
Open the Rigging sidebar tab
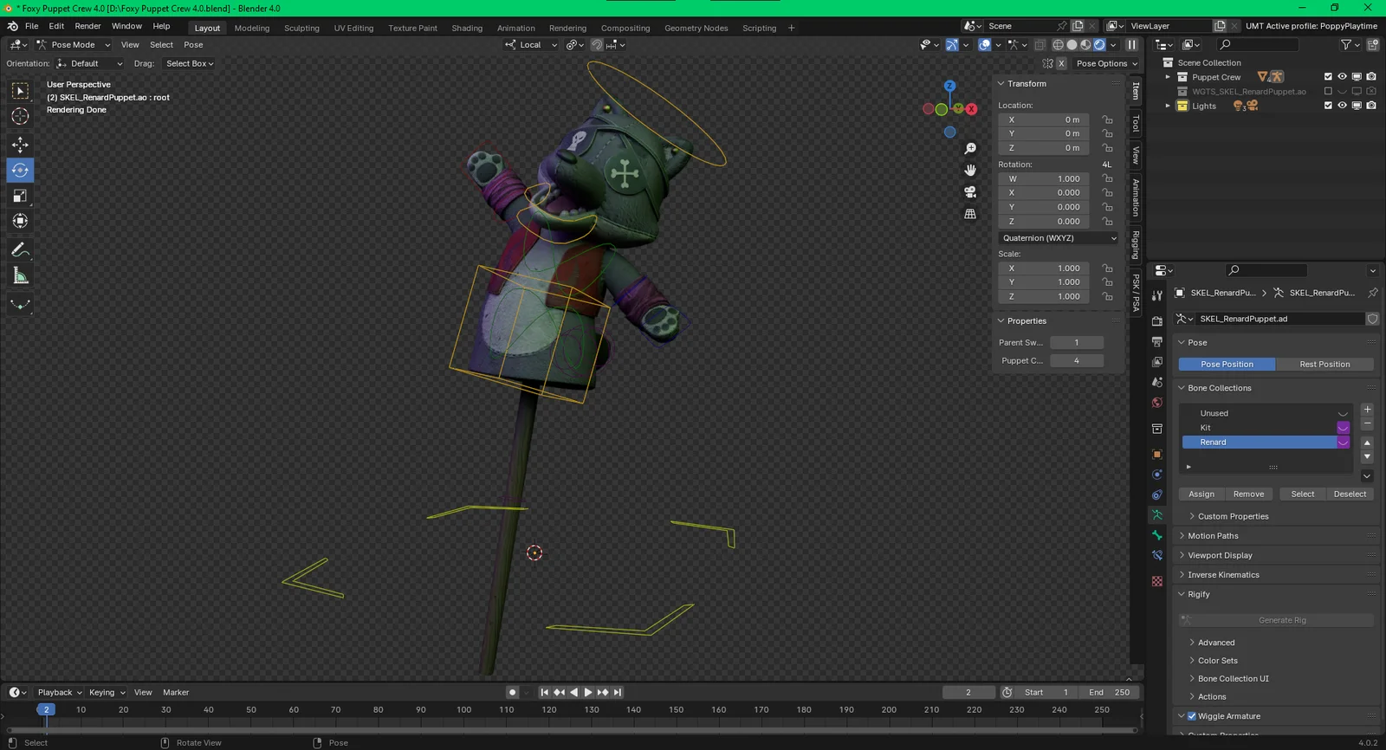pos(1136,245)
